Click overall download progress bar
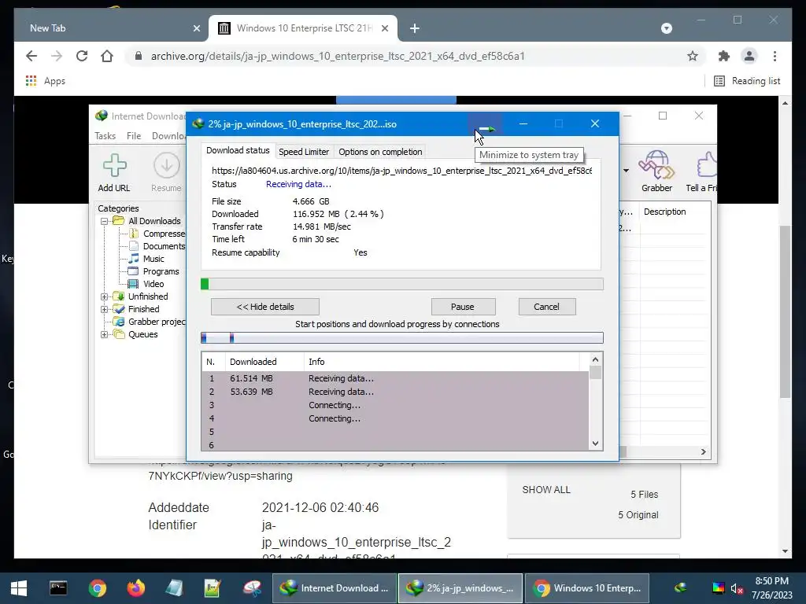This screenshot has width=806, height=604. tap(402, 284)
